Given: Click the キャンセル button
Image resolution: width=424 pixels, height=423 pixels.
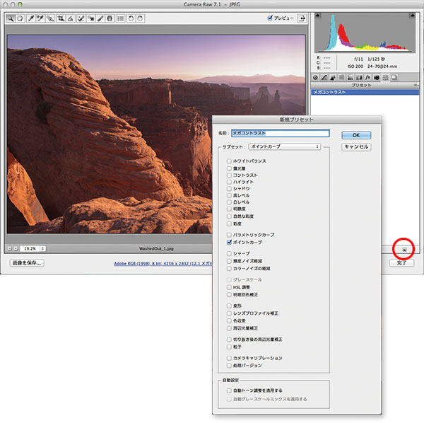Looking at the screenshot, I should pyautogui.click(x=355, y=147).
